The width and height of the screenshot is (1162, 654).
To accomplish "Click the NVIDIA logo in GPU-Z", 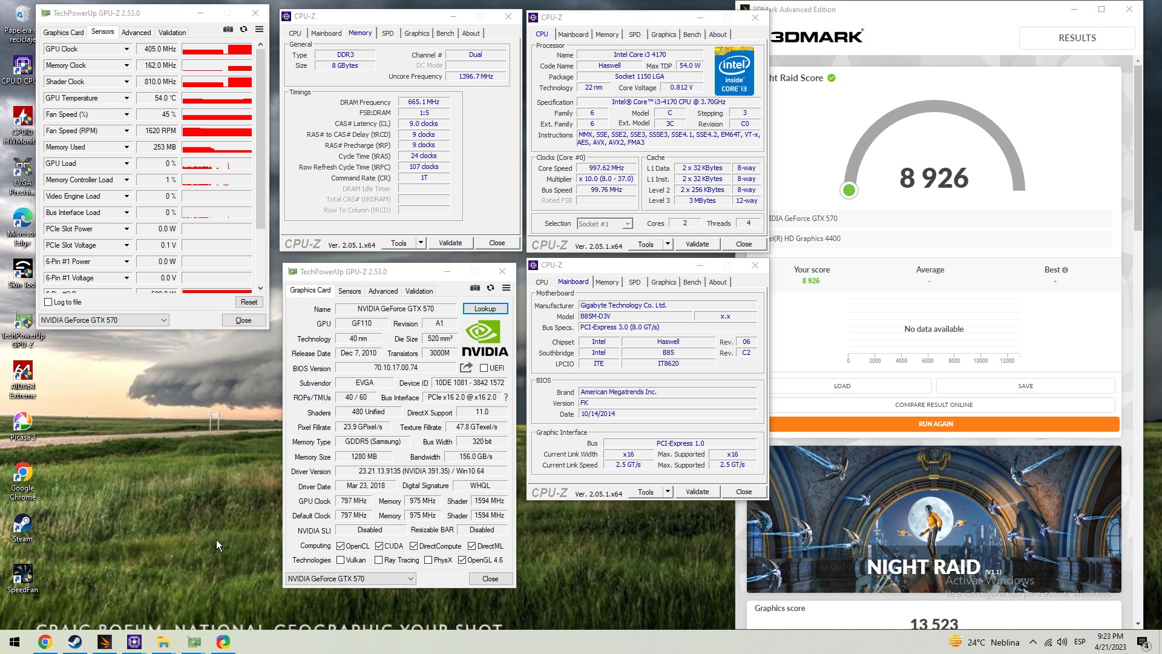I will (485, 338).
